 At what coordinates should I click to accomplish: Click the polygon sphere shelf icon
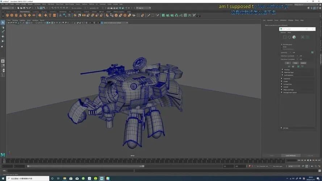[x=7, y=15]
